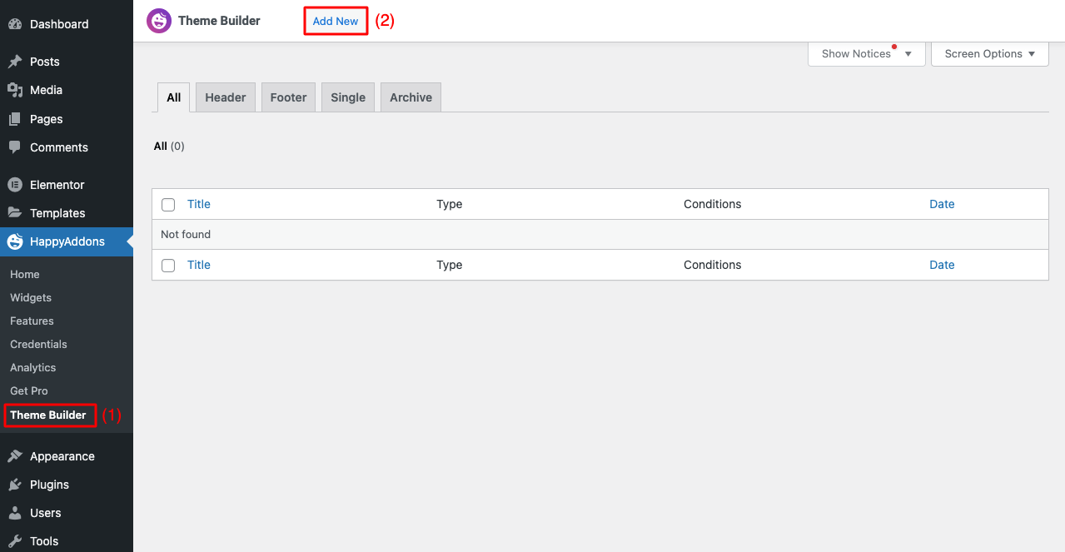Expand the Screen Options panel
This screenshot has width=1065, height=552.
pyautogui.click(x=989, y=54)
